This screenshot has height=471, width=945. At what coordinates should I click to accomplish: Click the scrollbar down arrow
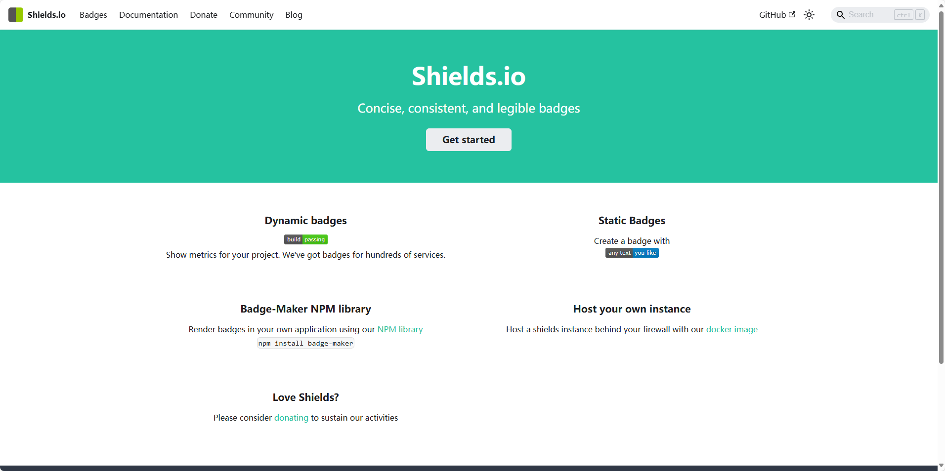click(941, 466)
